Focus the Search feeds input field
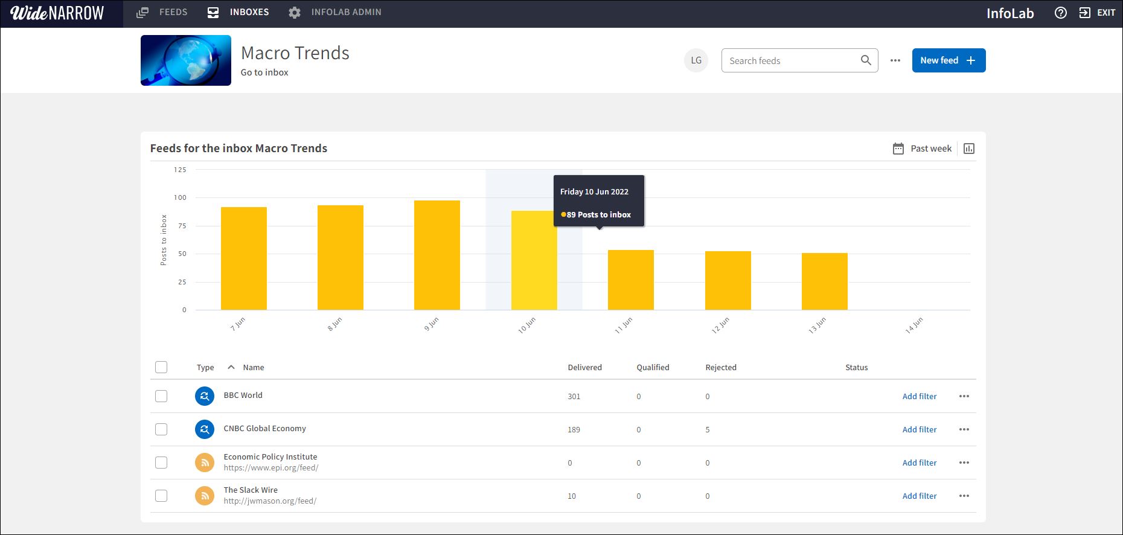Screen dimensions: 1123x535 790,60
